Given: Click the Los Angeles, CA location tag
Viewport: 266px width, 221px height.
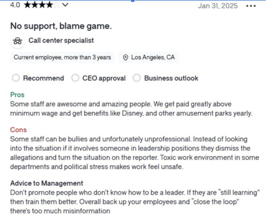Looking at the screenshot, I should pos(149,57).
